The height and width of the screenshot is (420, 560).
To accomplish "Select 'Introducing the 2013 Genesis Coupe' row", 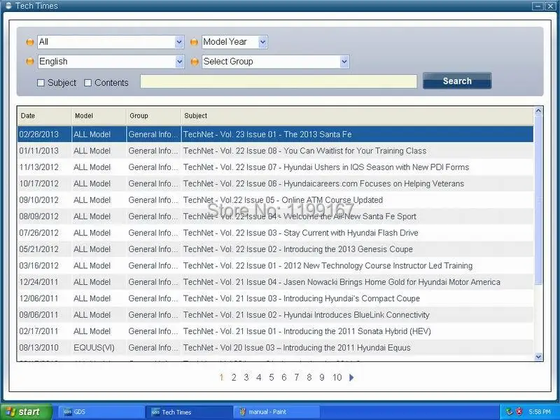I will coord(275,249).
